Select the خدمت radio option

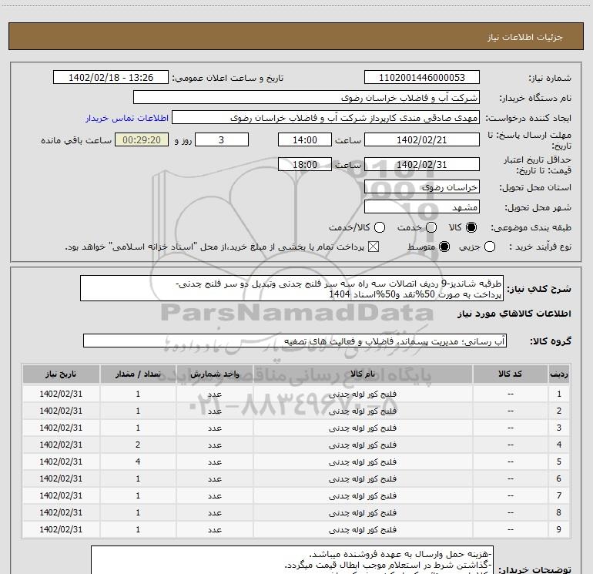coord(431,227)
